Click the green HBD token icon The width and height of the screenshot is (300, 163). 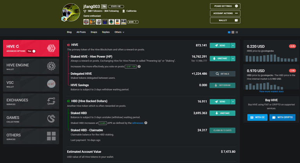68,101
